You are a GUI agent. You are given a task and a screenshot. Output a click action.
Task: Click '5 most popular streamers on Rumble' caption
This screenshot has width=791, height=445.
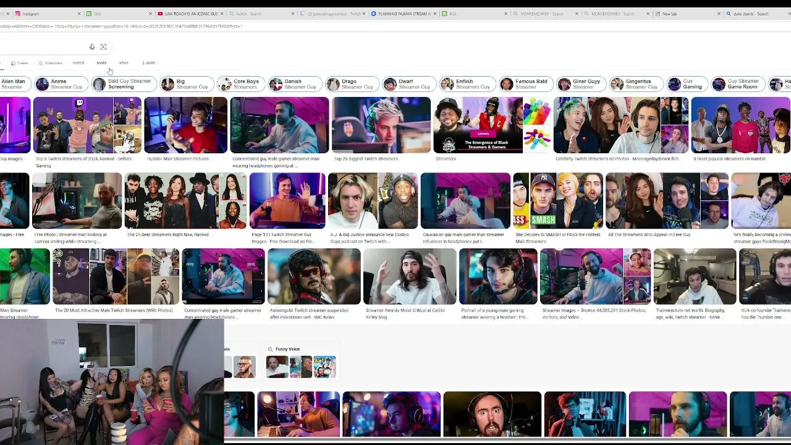coord(729,159)
